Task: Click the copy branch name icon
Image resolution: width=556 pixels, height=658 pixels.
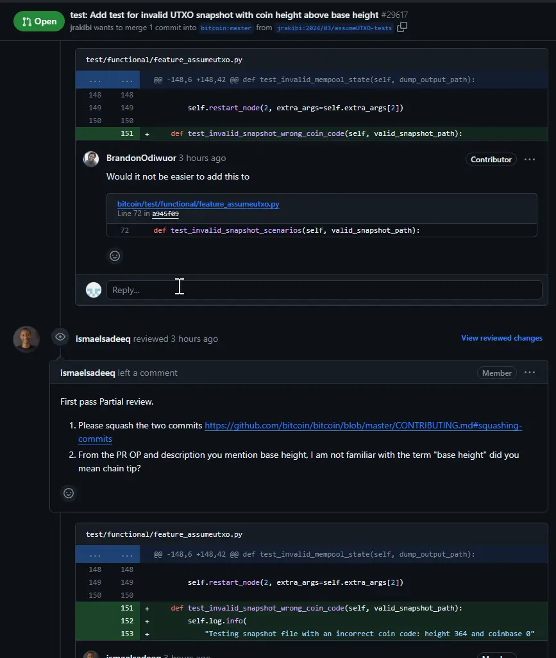Action: pos(402,28)
